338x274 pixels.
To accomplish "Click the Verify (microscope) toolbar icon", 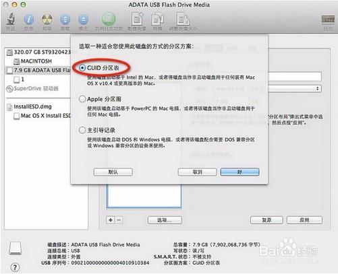I will (x=11, y=20).
